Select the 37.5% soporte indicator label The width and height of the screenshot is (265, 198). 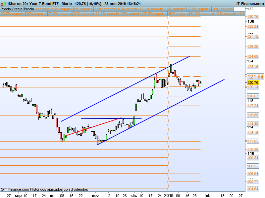pos(154,14)
